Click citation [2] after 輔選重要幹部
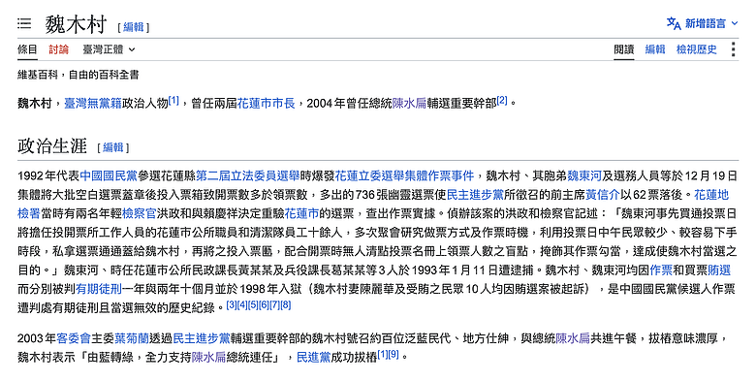 coord(502,101)
